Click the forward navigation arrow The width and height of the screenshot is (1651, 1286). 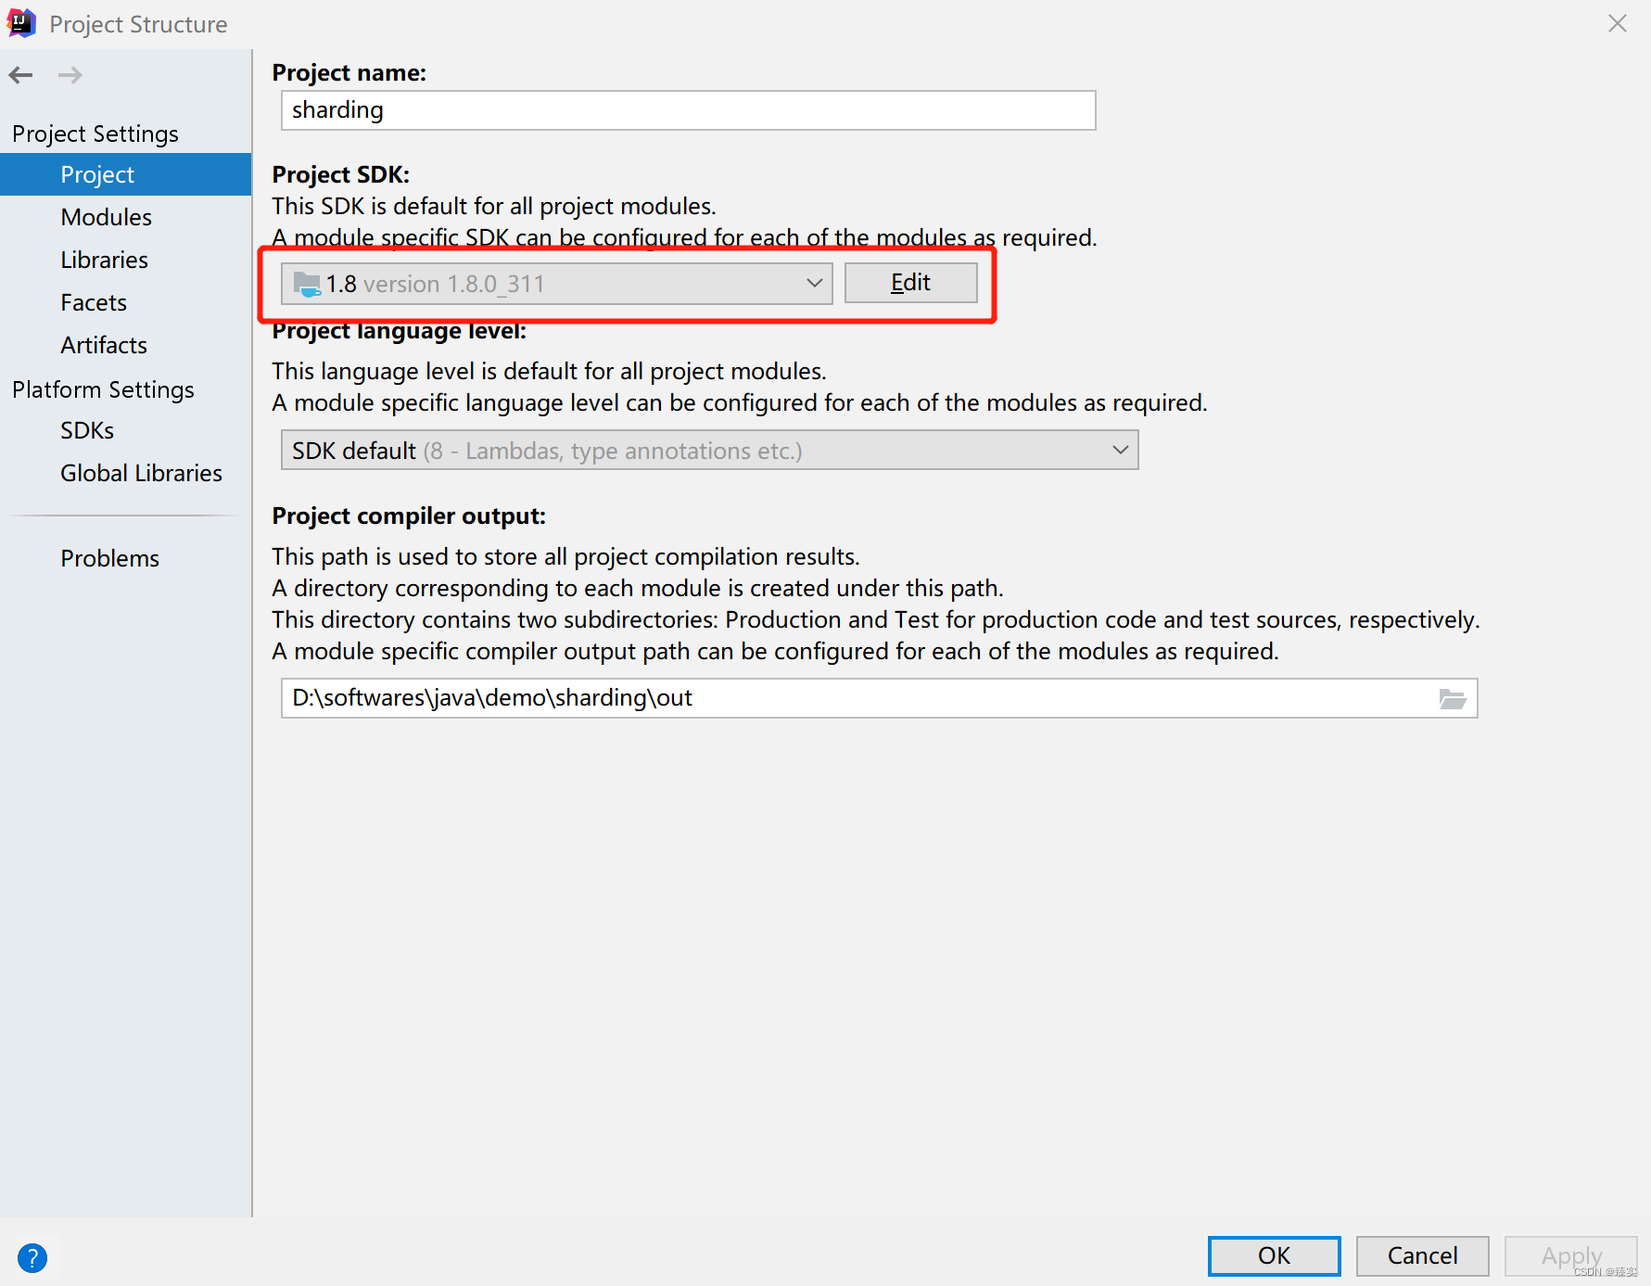[70, 75]
